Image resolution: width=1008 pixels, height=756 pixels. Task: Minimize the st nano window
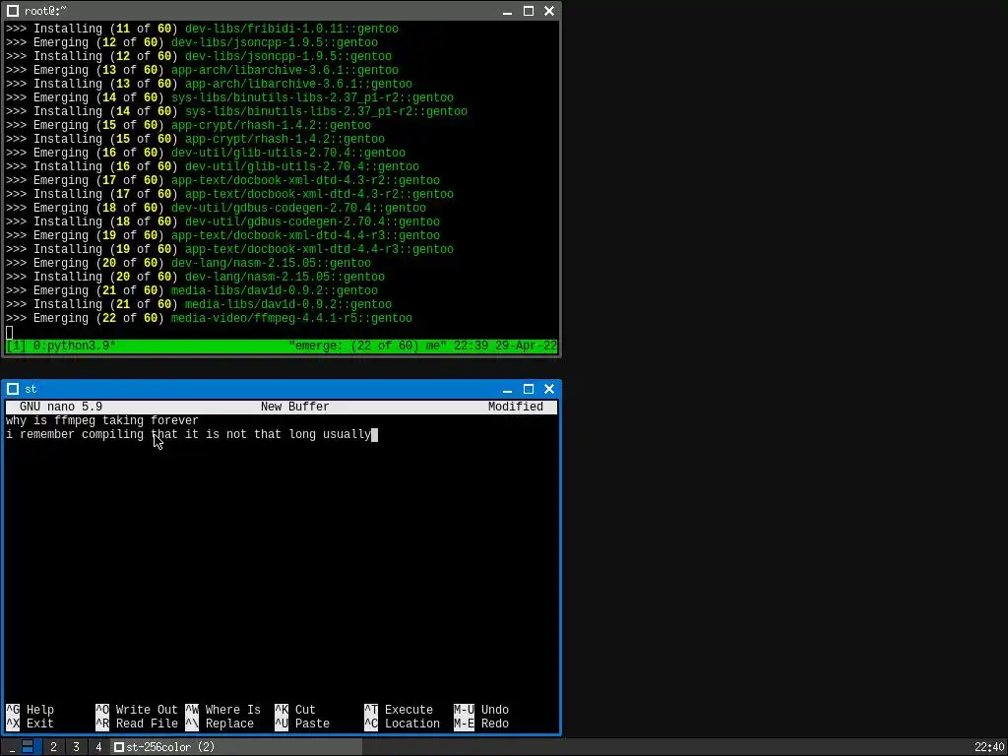click(x=507, y=389)
